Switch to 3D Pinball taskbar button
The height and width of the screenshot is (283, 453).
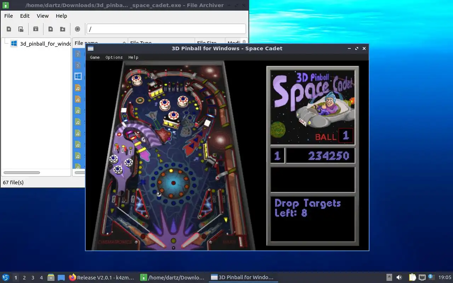point(243,277)
